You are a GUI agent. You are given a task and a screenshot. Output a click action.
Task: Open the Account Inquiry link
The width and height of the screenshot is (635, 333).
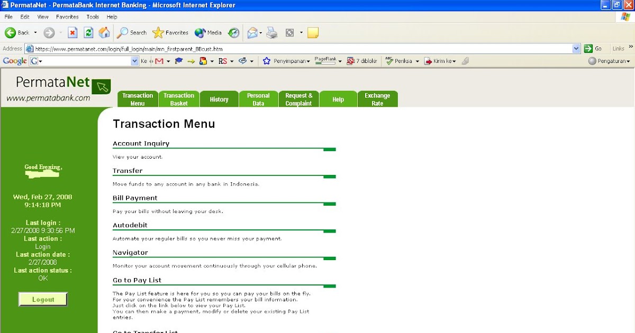pos(141,143)
